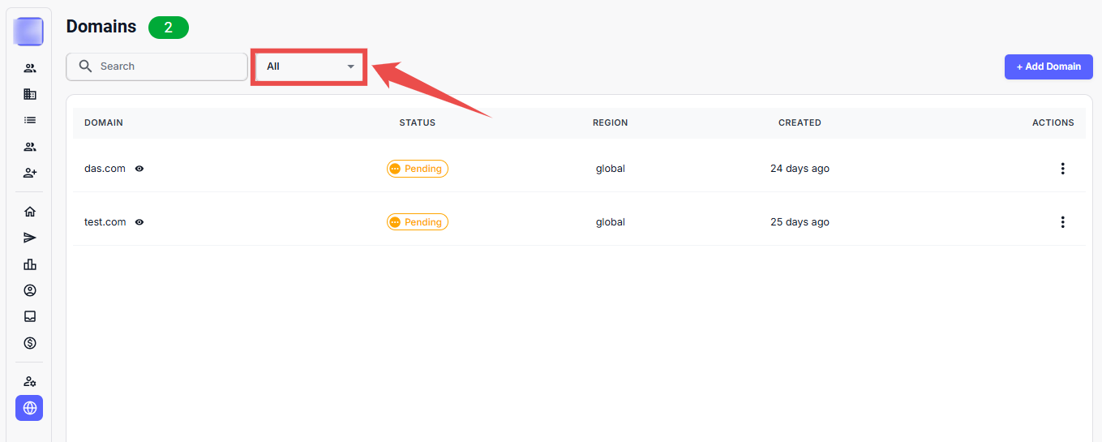Image resolution: width=1102 pixels, height=442 pixels.
Task: Click the add-person icon in sidebar
Action: pos(30,173)
